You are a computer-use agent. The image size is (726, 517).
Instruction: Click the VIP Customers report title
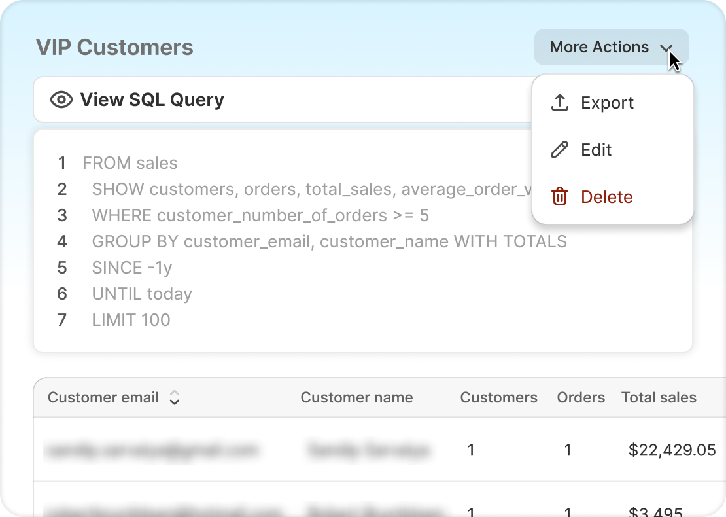coord(114,47)
